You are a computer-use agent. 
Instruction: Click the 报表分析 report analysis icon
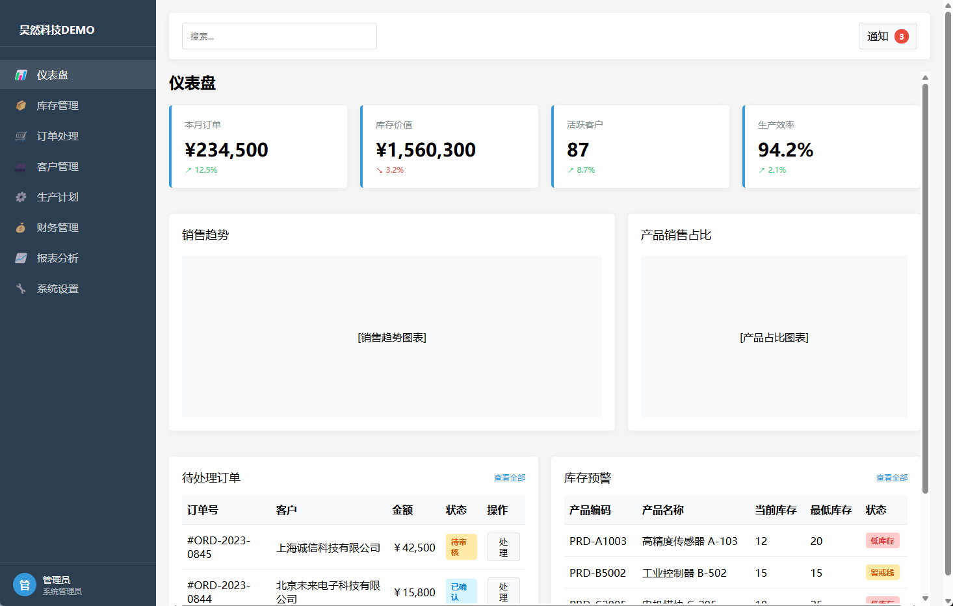[21, 257]
